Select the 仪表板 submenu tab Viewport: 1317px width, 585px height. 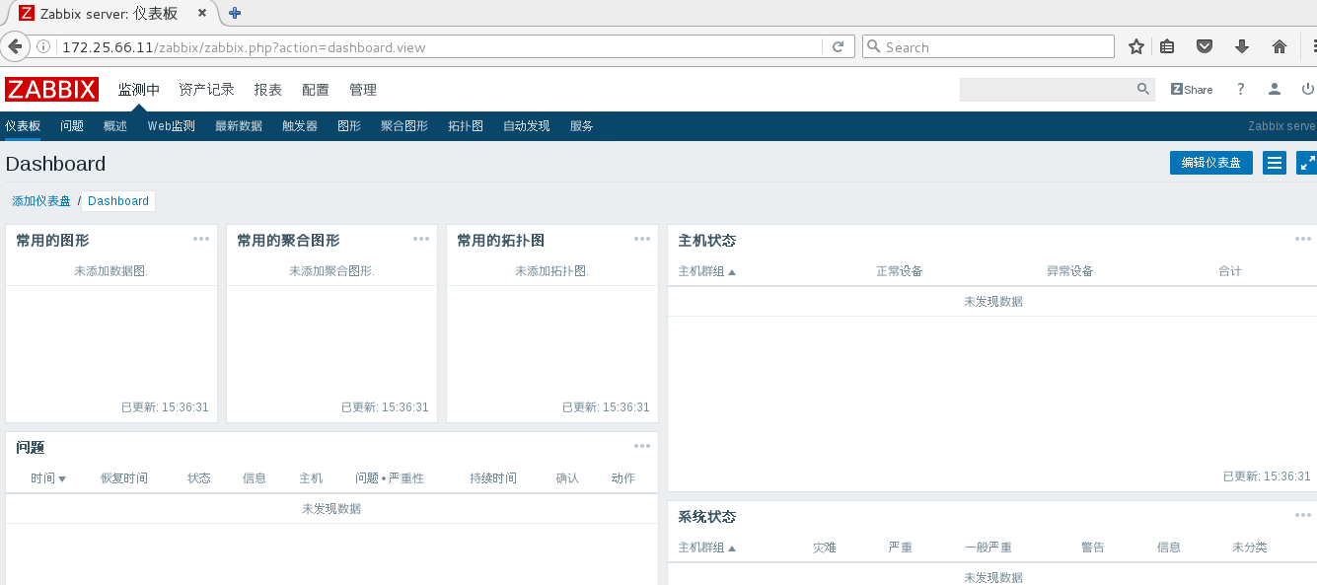pos(23,126)
